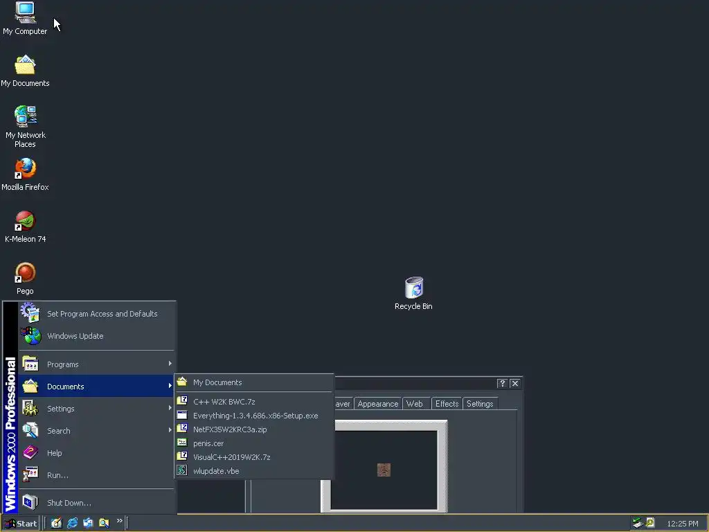Close the Display Properties dialog
The width and height of the screenshot is (709, 532).
[x=515, y=384]
